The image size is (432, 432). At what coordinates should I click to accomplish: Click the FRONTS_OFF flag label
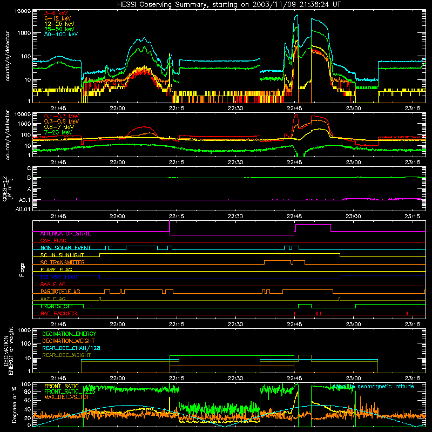pos(57,306)
